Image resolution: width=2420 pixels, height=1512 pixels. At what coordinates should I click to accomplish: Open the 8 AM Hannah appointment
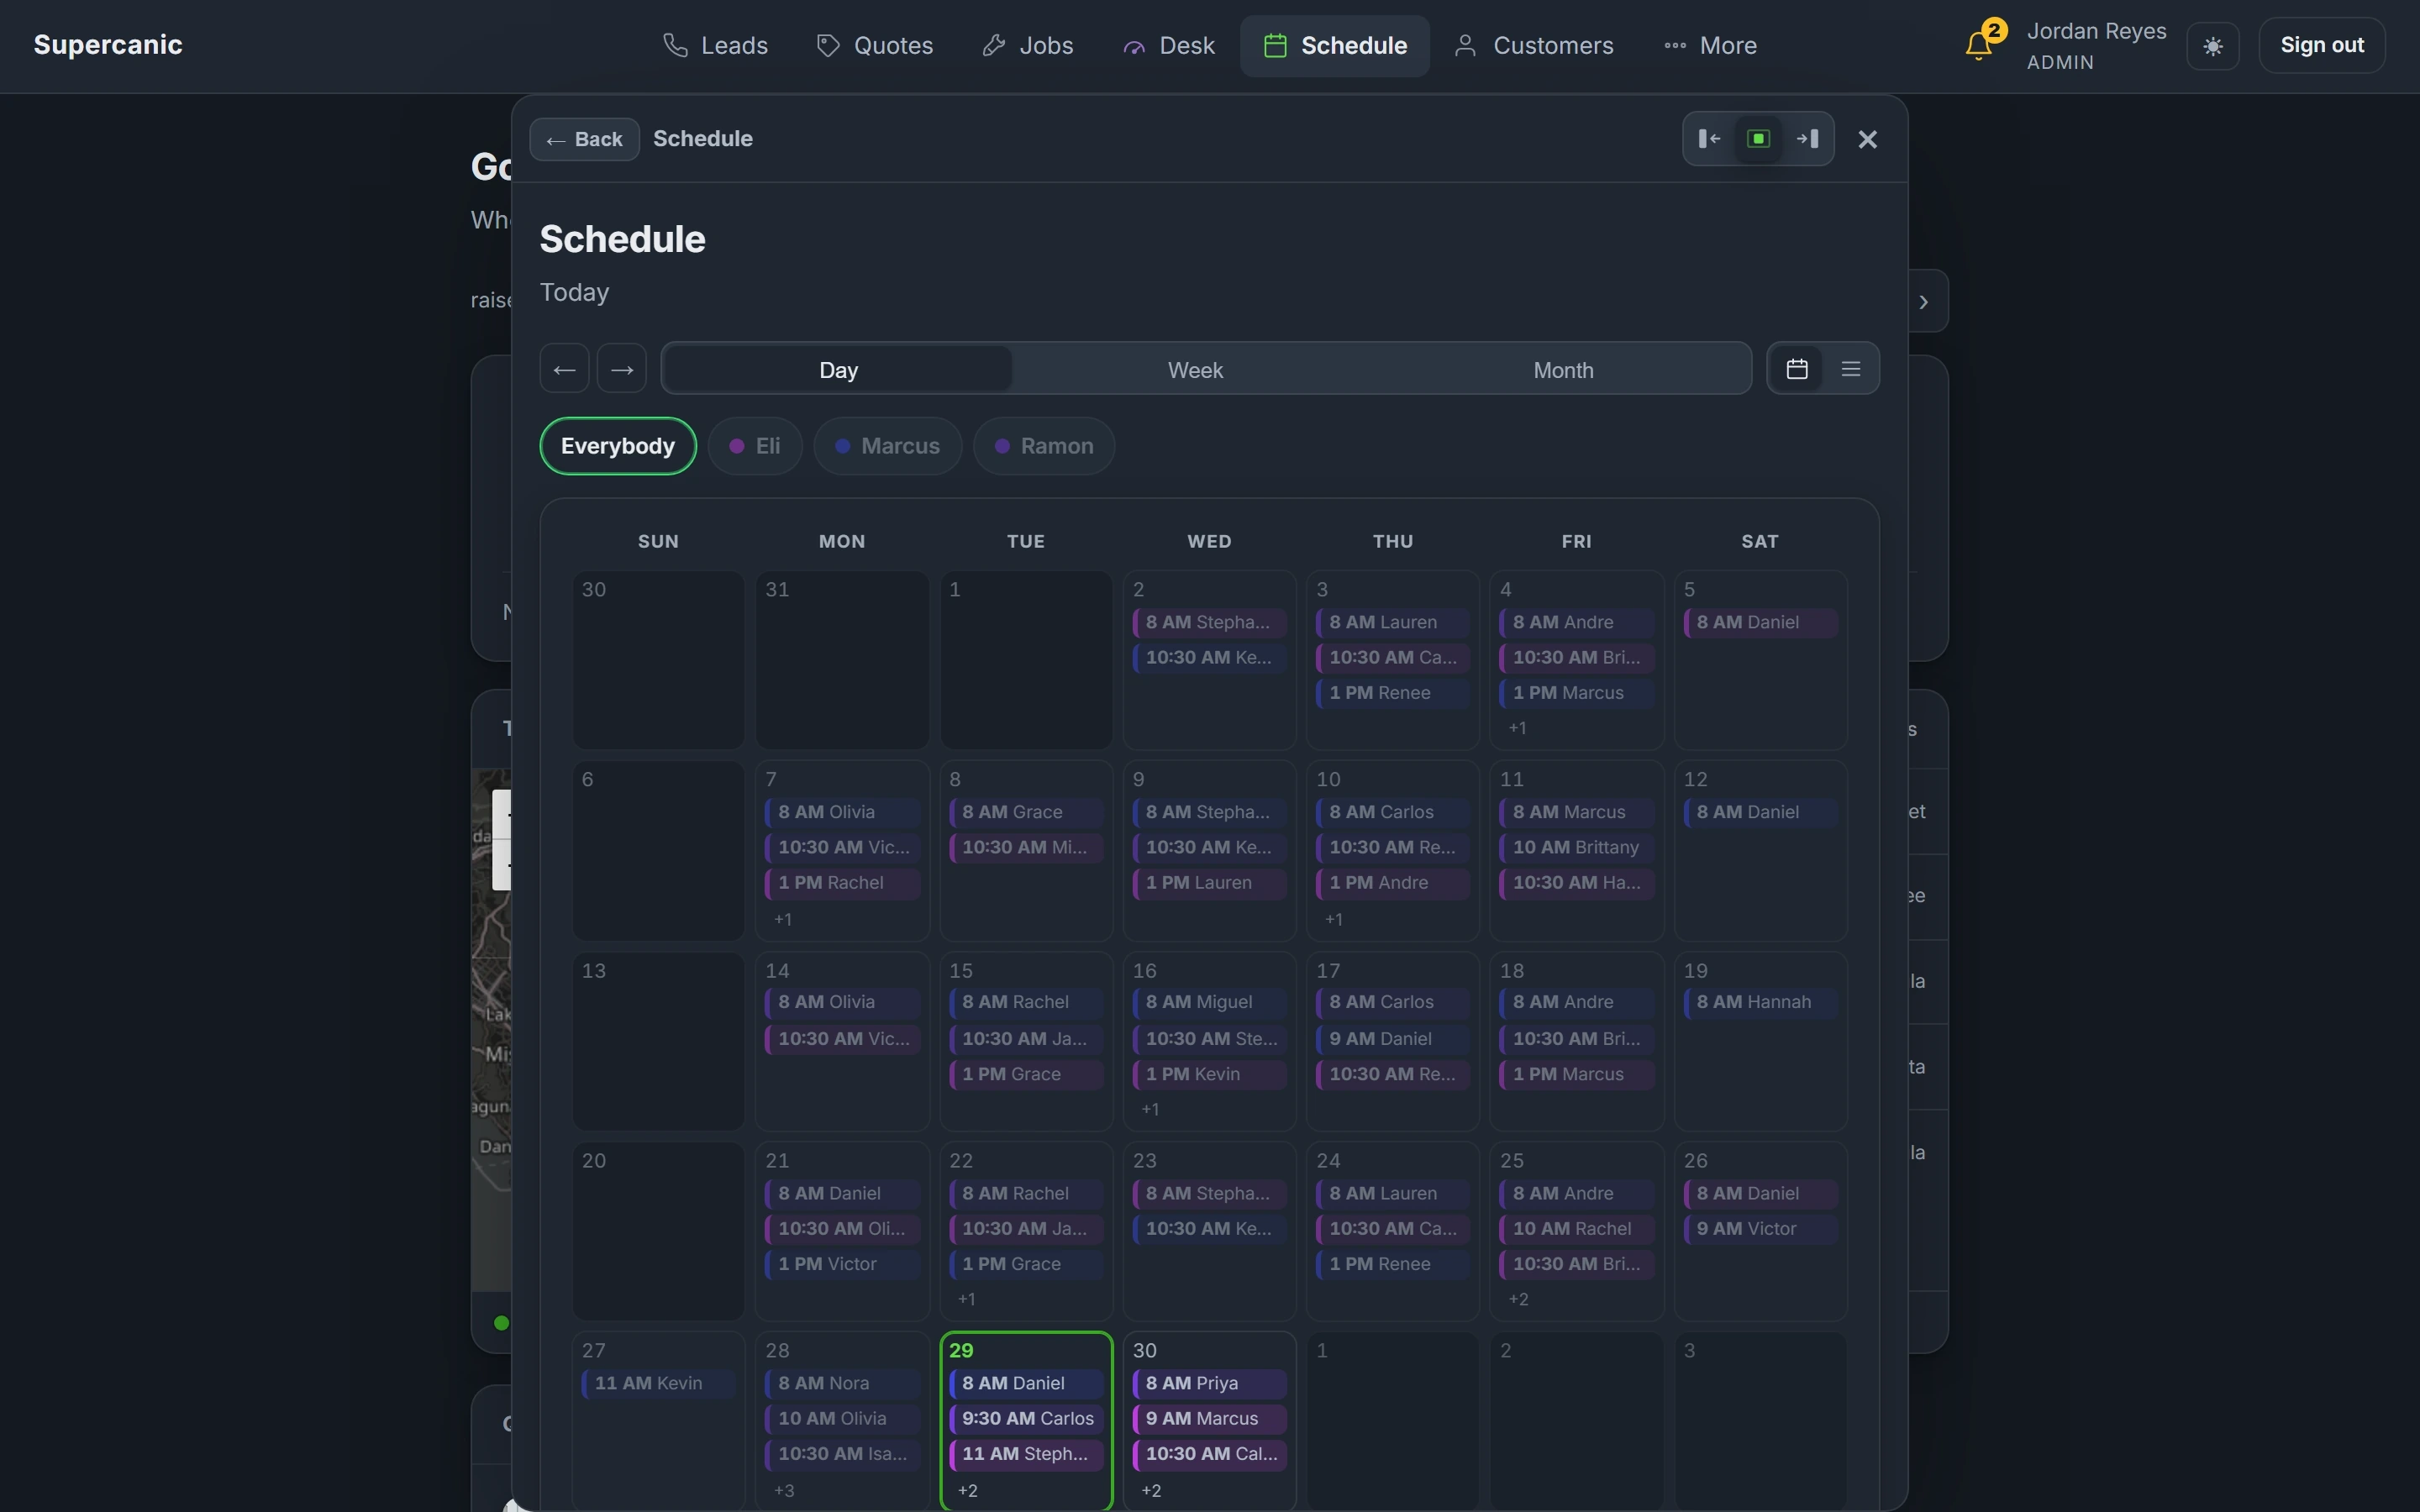pyautogui.click(x=1760, y=1002)
